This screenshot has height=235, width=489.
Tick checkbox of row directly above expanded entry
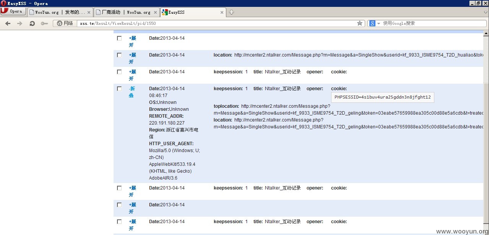point(119,72)
